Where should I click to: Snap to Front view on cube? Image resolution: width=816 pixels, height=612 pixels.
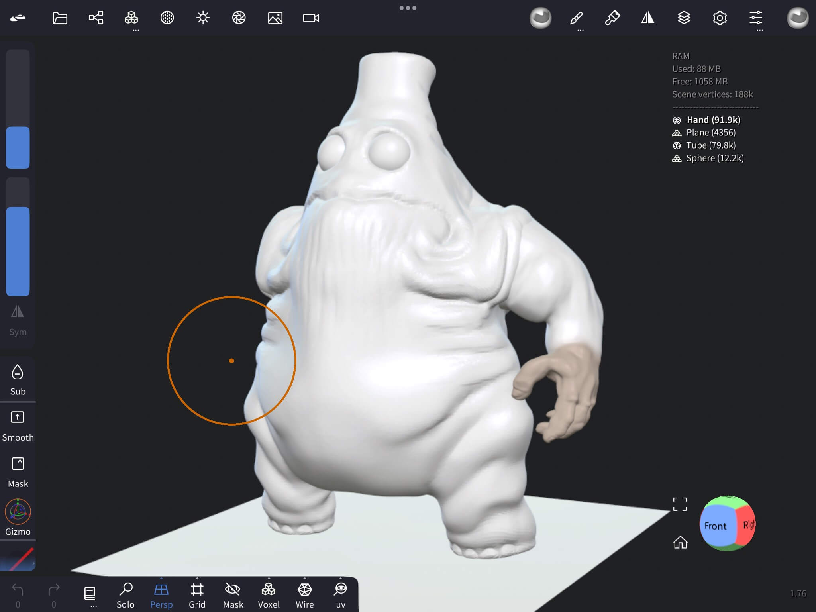(x=717, y=526)
